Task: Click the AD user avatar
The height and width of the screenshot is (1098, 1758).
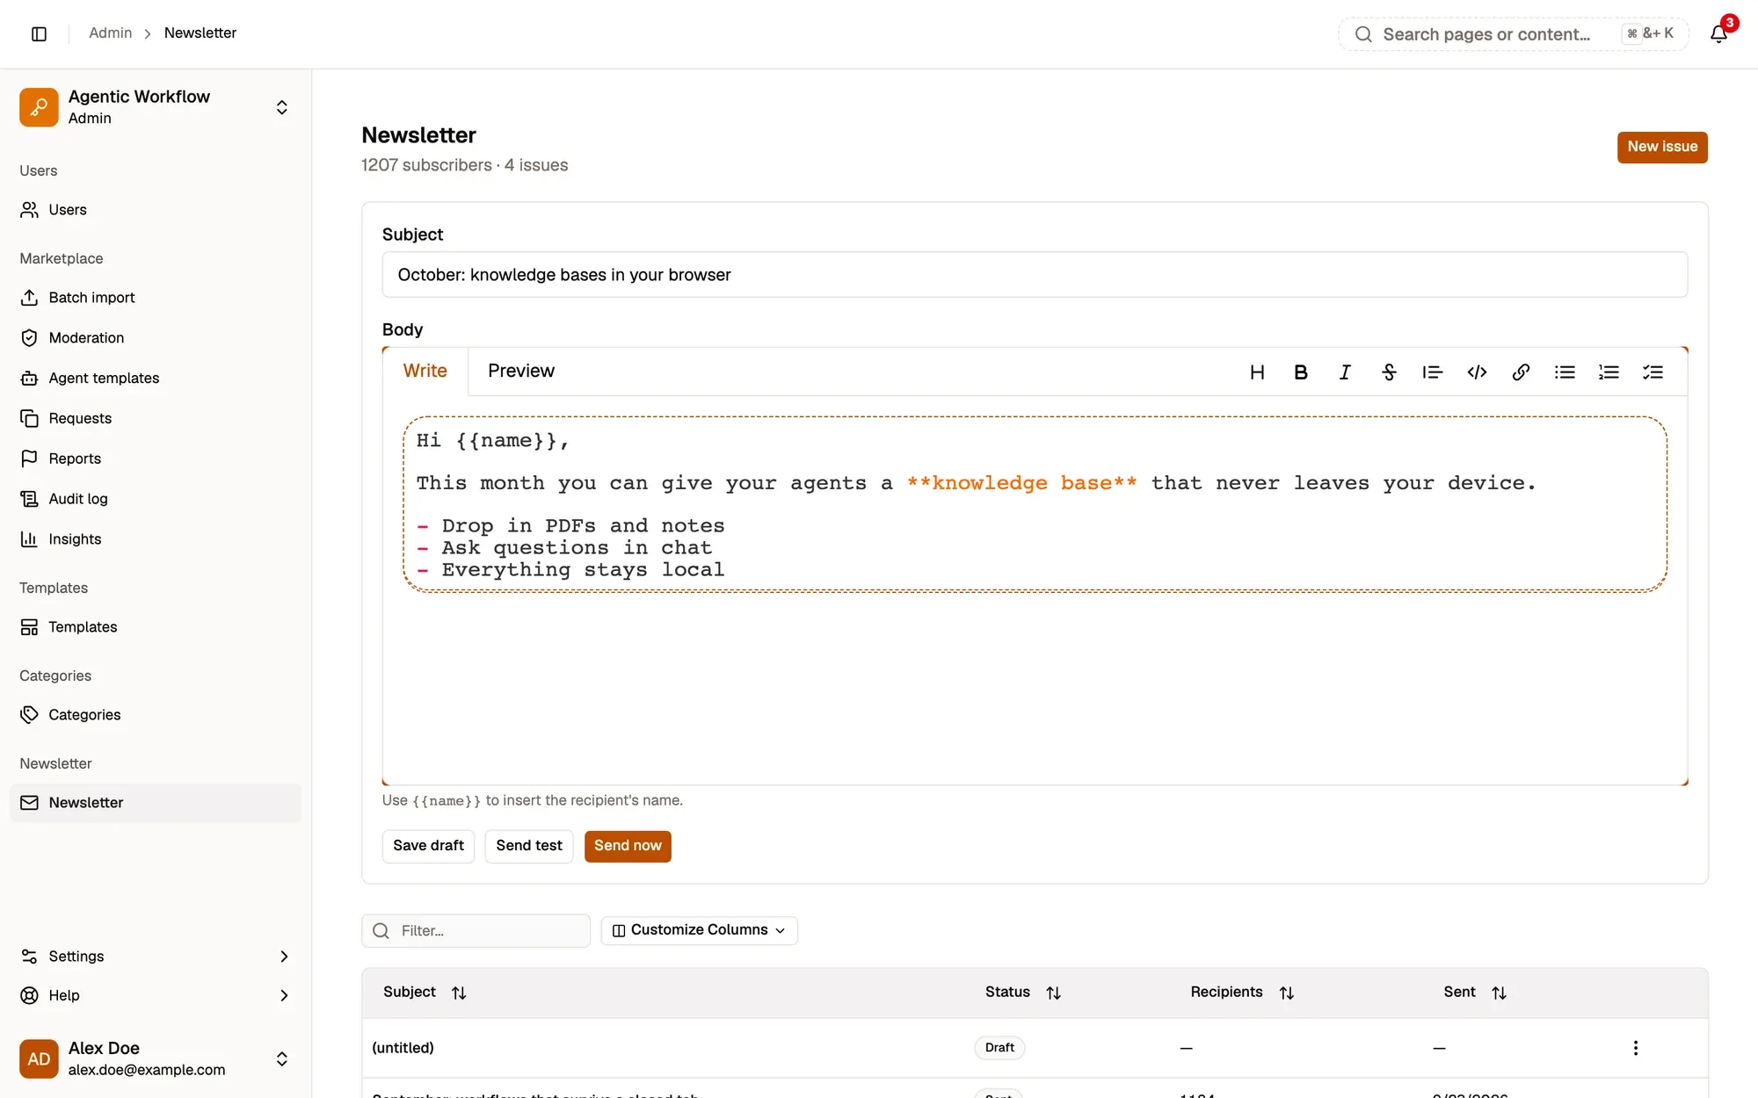Action: [x=39, y=1058]
